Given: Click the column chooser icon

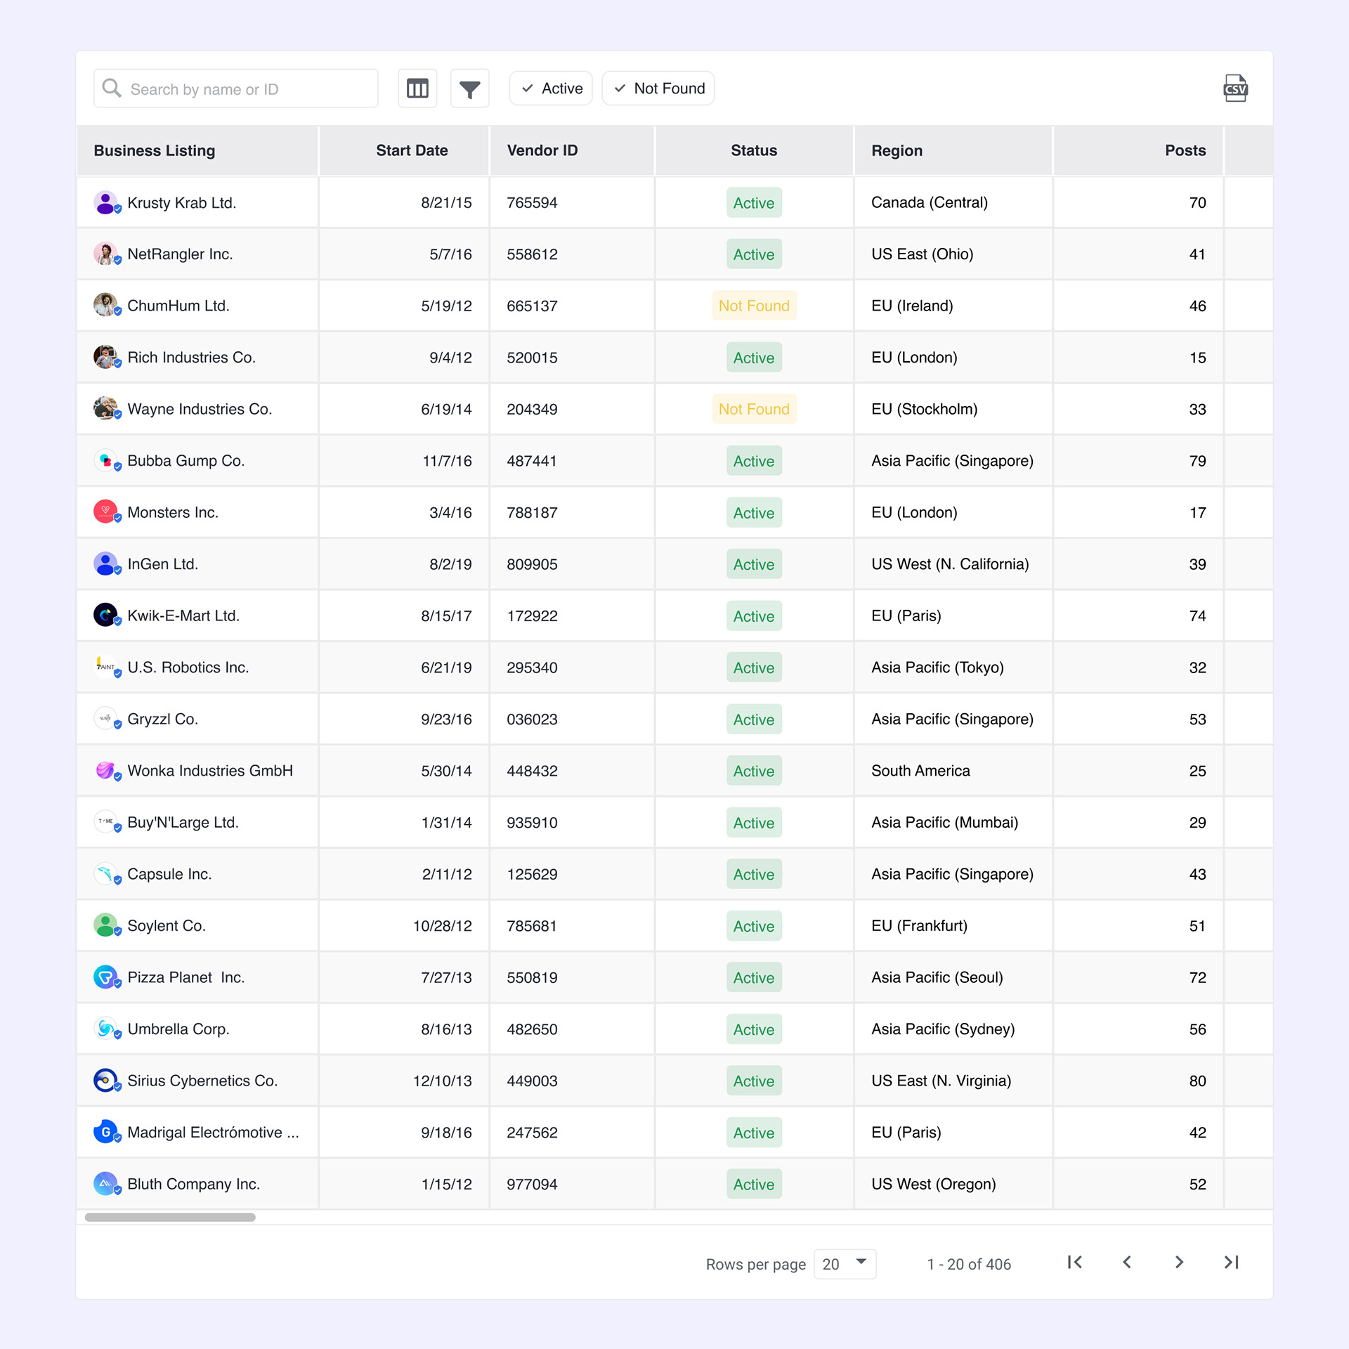Looking at the screenshot, I should [417, 89].
